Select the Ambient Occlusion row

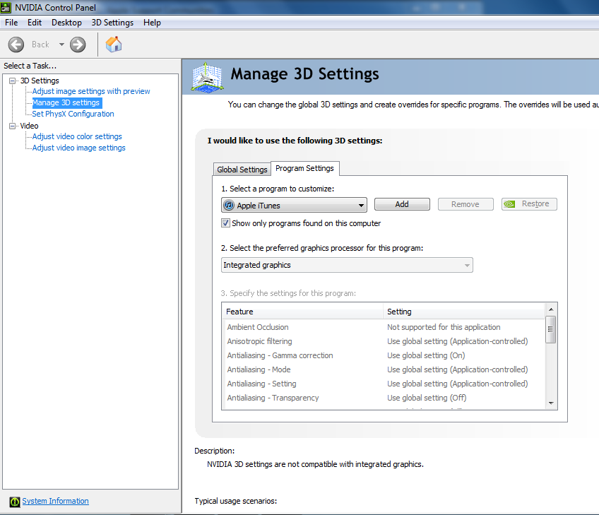(x=384, y=327)
